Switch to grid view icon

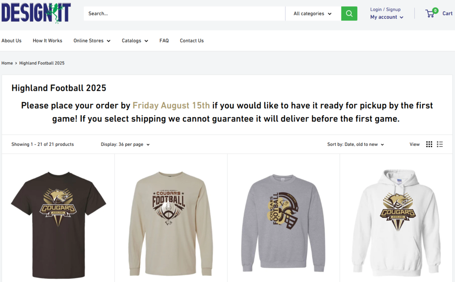click(x=429, y=144)
